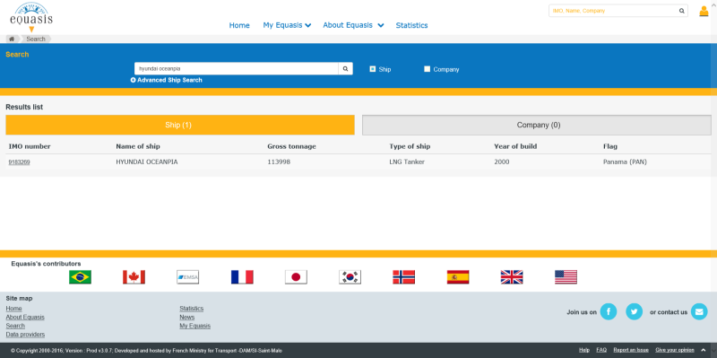Click the EMSA contributor logo
The height and width of the screenshot is (358, 717).
pyautogui.click(x=188, y=277)
